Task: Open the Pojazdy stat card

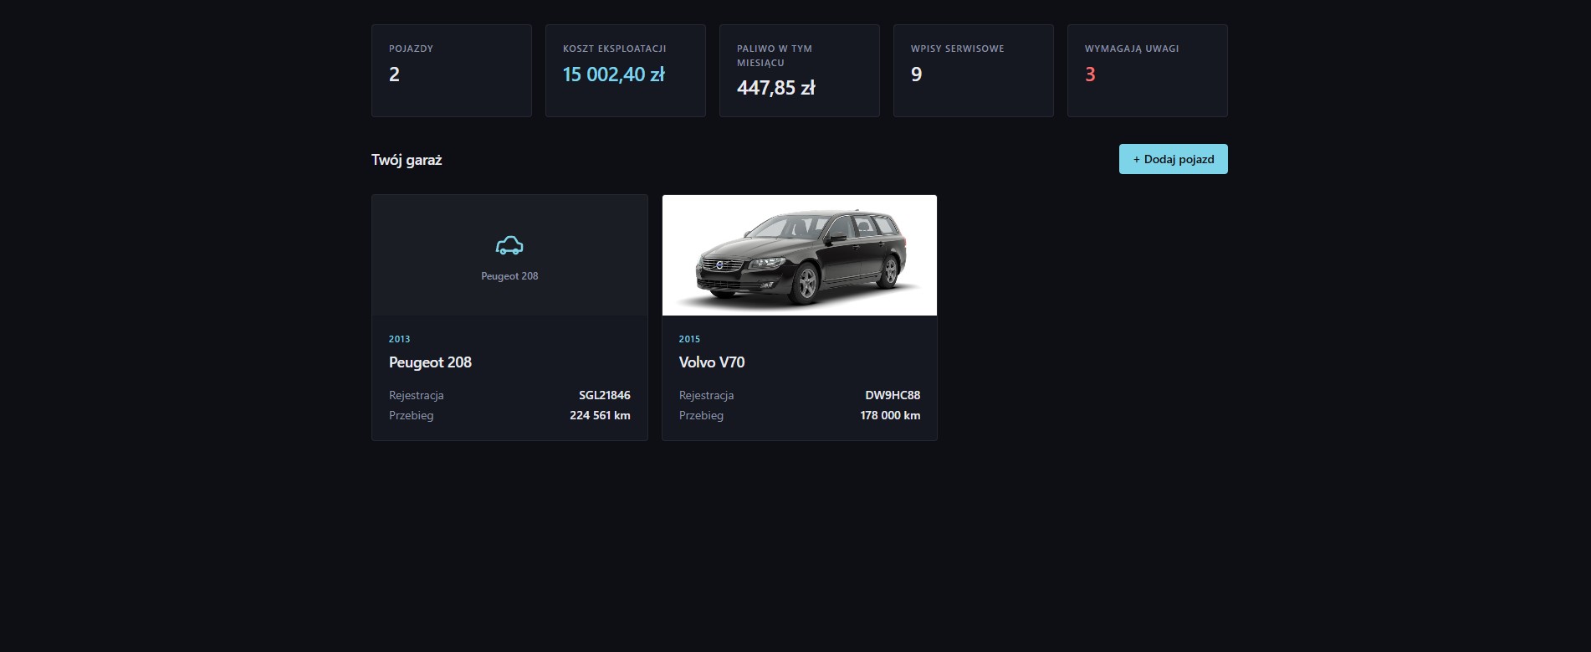Action: [x=452, y=70]
